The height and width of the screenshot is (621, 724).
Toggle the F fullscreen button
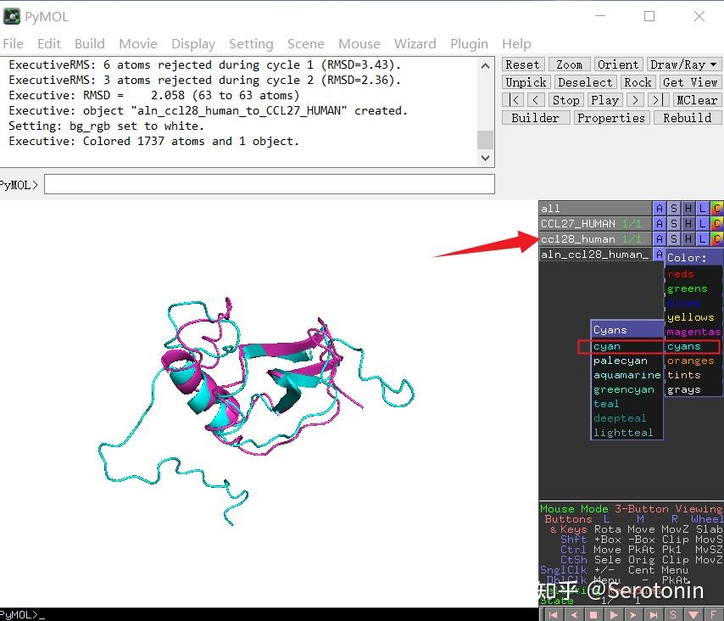click(713, 614)
